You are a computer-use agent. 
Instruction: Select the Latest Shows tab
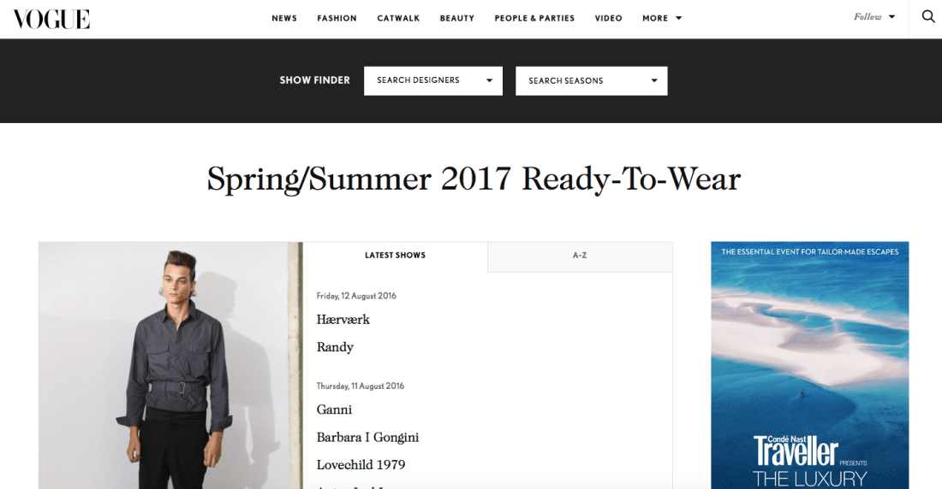pyautogui.click(x=396, y=256)
